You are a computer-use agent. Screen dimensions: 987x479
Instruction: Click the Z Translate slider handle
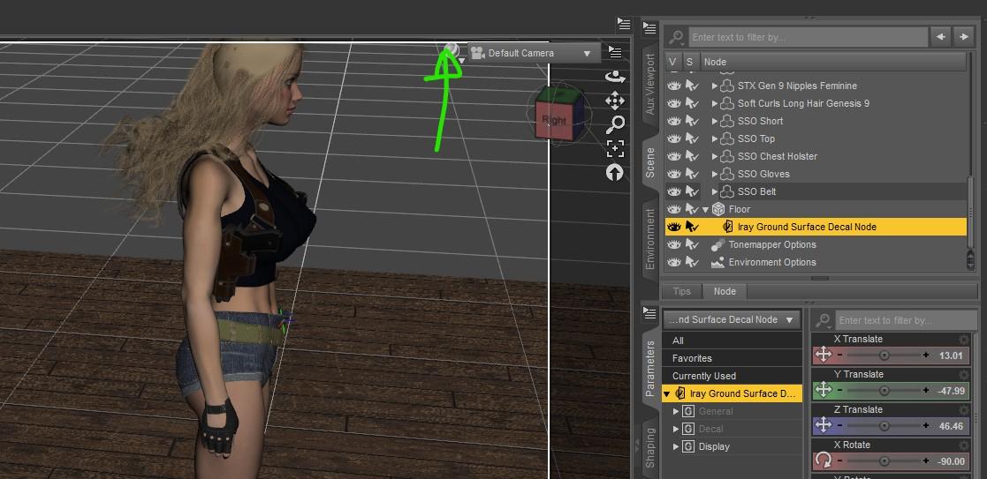[885, 426]
